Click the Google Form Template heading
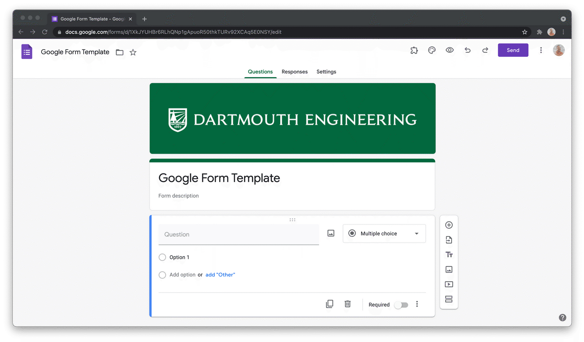The width and height of the screenshot is (584, 342). (x=219, y=178)
